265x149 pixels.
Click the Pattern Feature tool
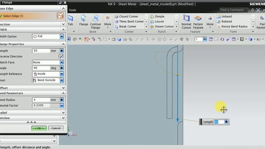pos(198,22)
